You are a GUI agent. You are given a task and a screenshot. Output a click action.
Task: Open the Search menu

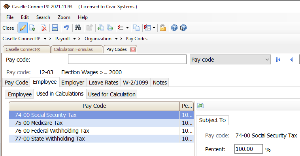pos(43,17)
